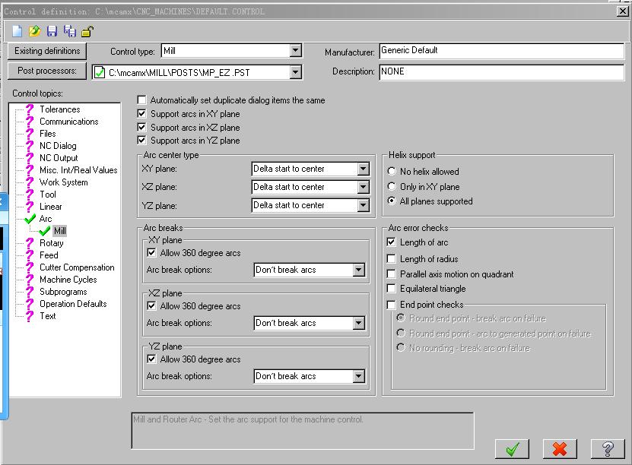Image resolution: width=632 pixels, height=465 pixels.
Task: Click the green check icon beside post processor path
Action: tap(99, 72)
